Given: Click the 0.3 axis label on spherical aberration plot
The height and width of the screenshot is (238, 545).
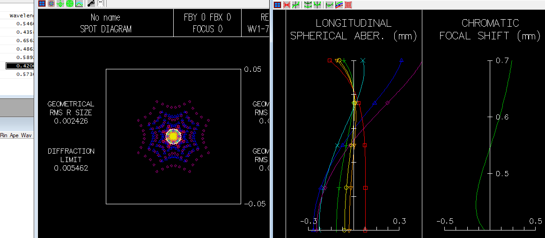Looking at the screenshot, I should coord(399,221).
